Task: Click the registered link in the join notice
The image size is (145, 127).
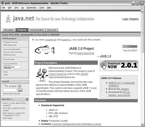Action: 50,40
